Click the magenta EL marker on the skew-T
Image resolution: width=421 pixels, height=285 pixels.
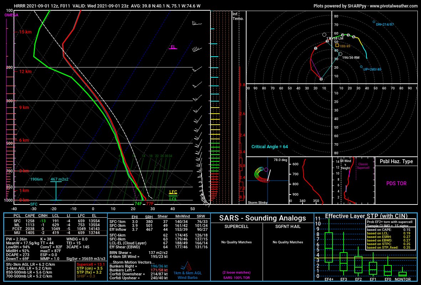pos(173,47)
